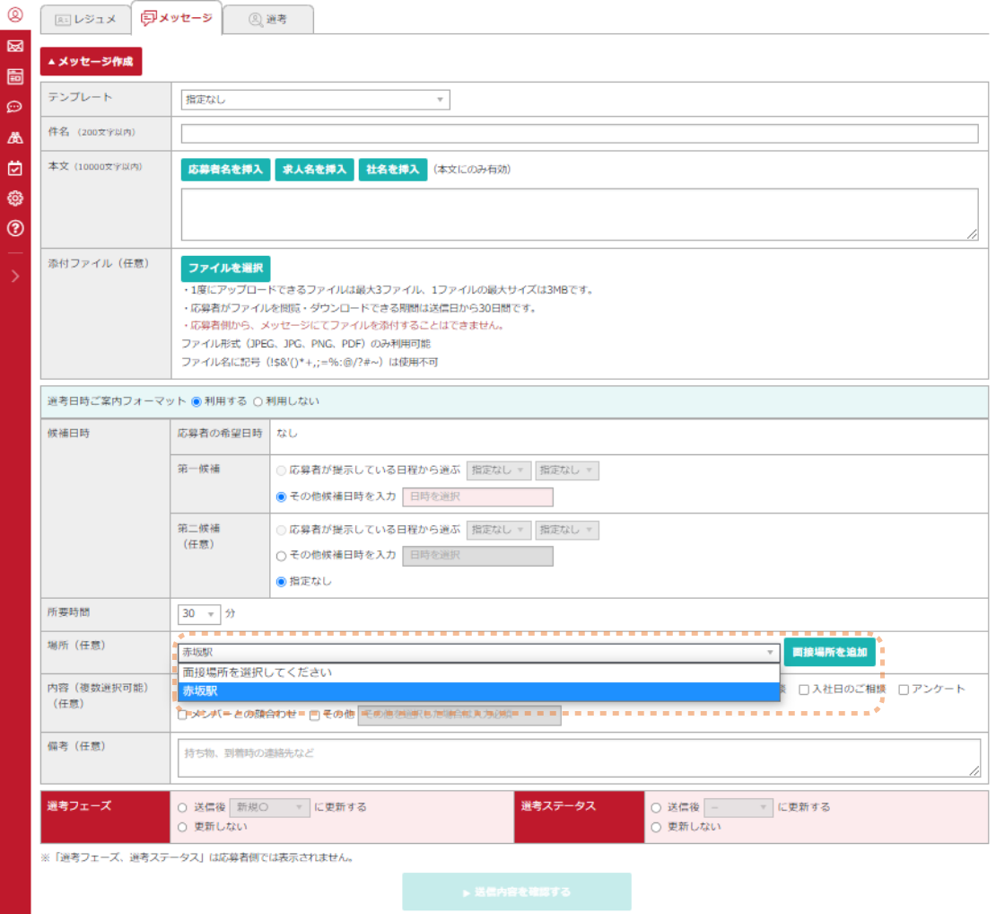This screenshot has width=996, height=914.
Task: Switch to the レジュメ tab
Action: pyautogui.click(x=85, y=19)
